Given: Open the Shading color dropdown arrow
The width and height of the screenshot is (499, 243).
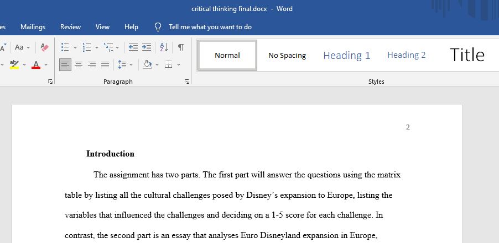Looking at the screenshot, I should coord(157,65).
